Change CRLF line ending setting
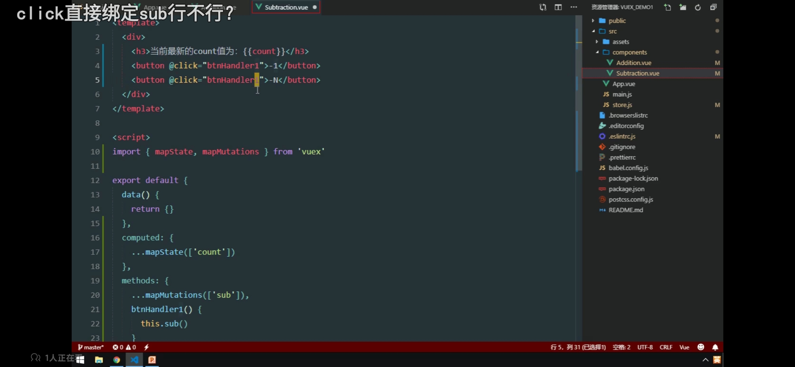Image resolution: width=795 pixels, height=367 pixels. 666,347
